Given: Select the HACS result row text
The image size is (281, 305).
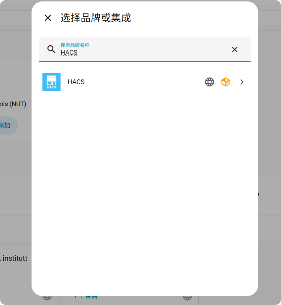Looking at the screenshot, I should click(x=76, y=82).
